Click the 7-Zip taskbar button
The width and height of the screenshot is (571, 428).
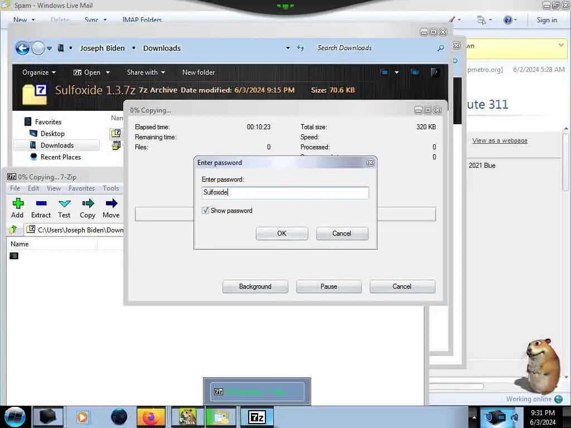tap(257, 417)
